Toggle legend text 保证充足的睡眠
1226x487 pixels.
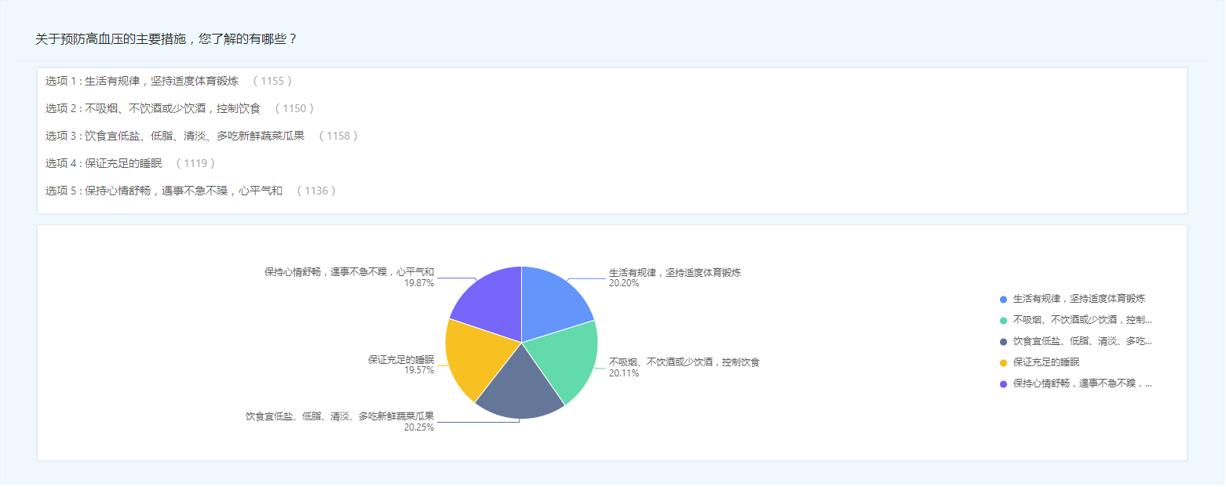point(1045,363)
